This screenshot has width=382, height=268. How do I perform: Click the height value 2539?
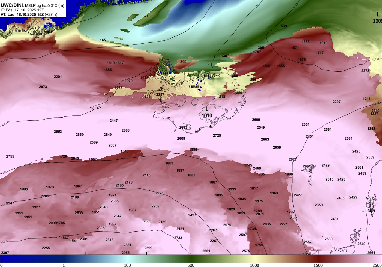pos(329,239)
